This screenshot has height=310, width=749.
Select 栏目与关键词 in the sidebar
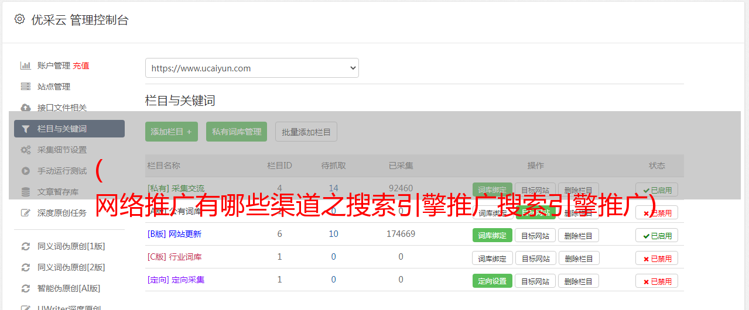[69, 129]
